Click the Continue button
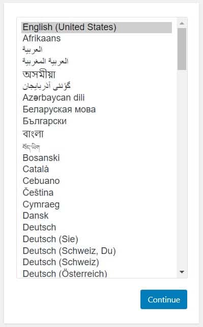This screenshot has height=327, width=203. (x=163, y=299)
